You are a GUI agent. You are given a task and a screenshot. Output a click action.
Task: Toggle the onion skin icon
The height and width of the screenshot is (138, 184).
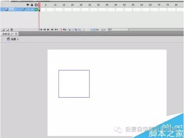(x=69, y=30)
